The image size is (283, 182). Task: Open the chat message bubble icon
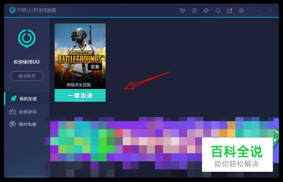[x=194, y=11]
